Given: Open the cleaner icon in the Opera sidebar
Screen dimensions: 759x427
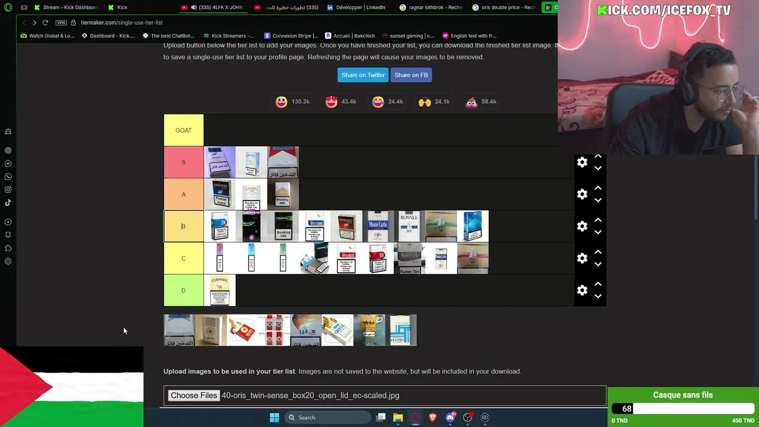Looking at the screenshot, I should click(8, 131).
